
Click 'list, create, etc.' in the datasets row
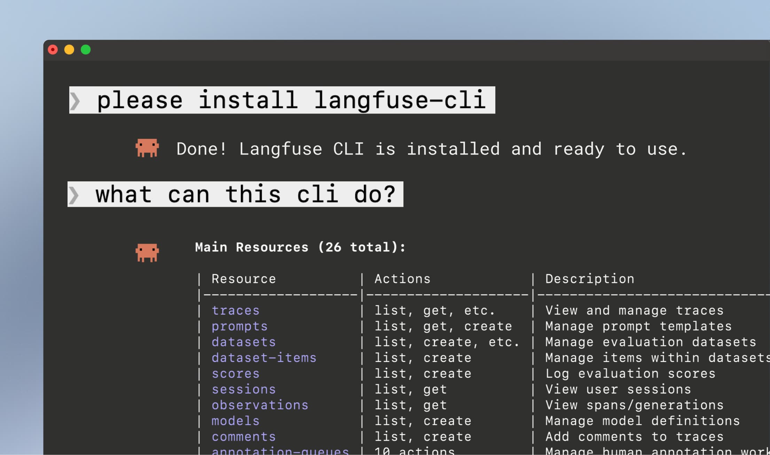coord(447,342)
